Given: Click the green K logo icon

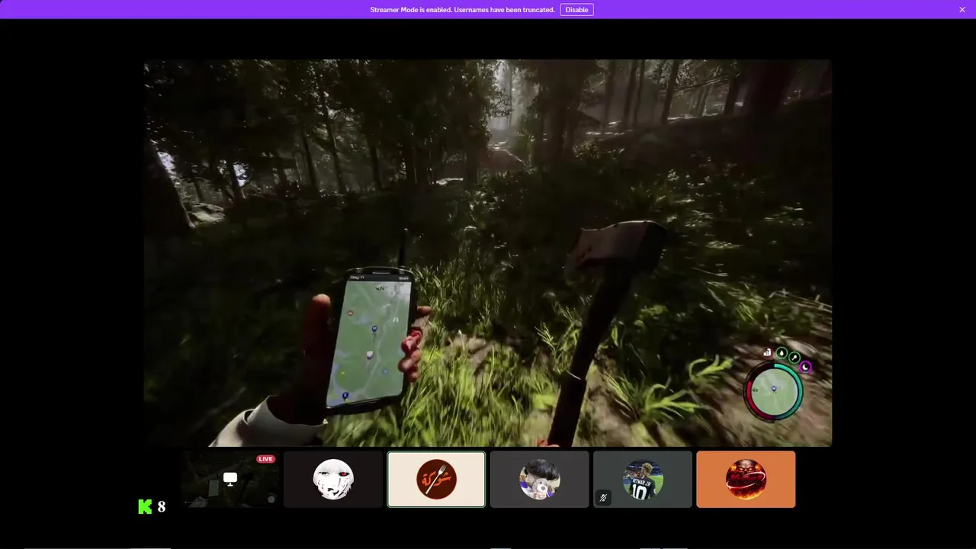Looking at the screenshot, I should 145,506.
